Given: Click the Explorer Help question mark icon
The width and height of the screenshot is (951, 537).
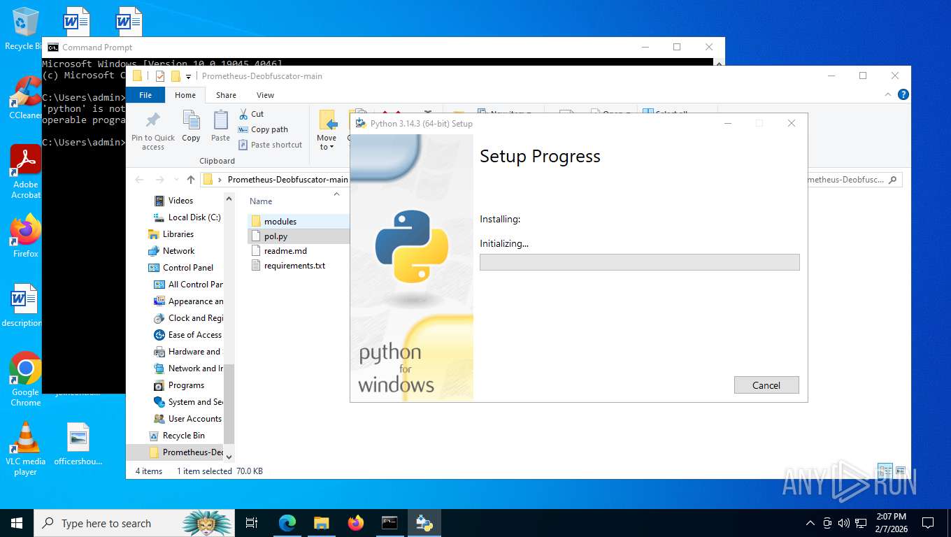Looking at the screenshot, I should [903, 95].
